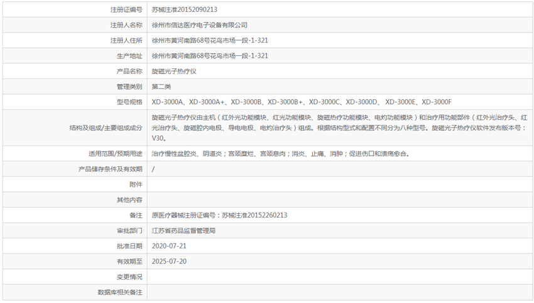Click the 管理类别 label
Viewport: 534px width, 303px height.
pos(129,87)
